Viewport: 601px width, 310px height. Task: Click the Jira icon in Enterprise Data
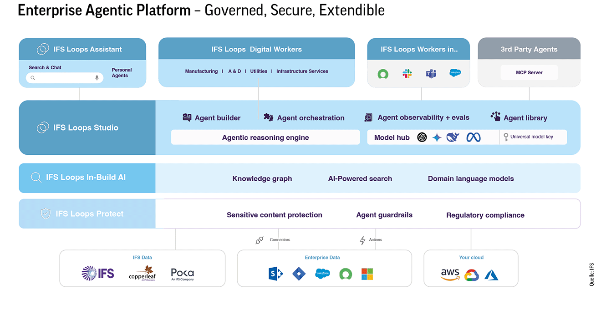tap(299, 274)
